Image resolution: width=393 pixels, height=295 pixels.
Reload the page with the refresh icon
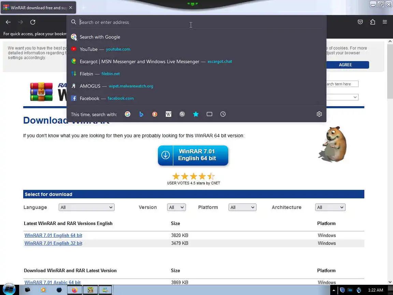pyautogui.click(x=33, y=22)
